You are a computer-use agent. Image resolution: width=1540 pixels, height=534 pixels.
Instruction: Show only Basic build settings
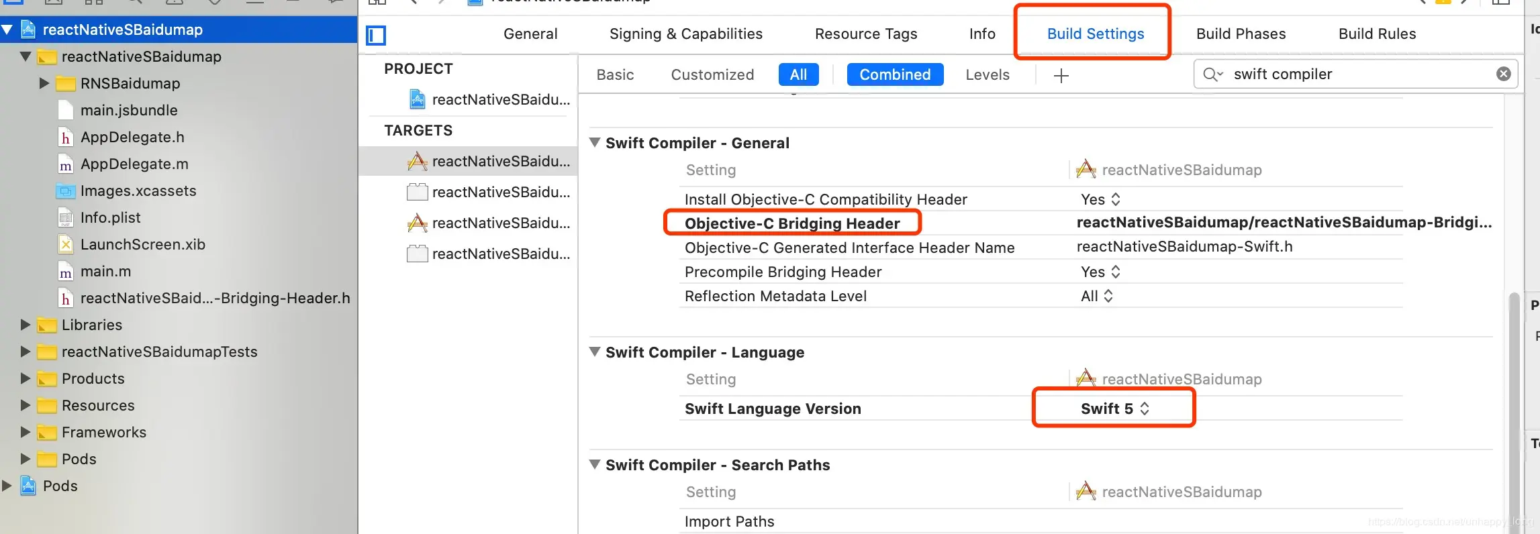[x=615, y=74]
